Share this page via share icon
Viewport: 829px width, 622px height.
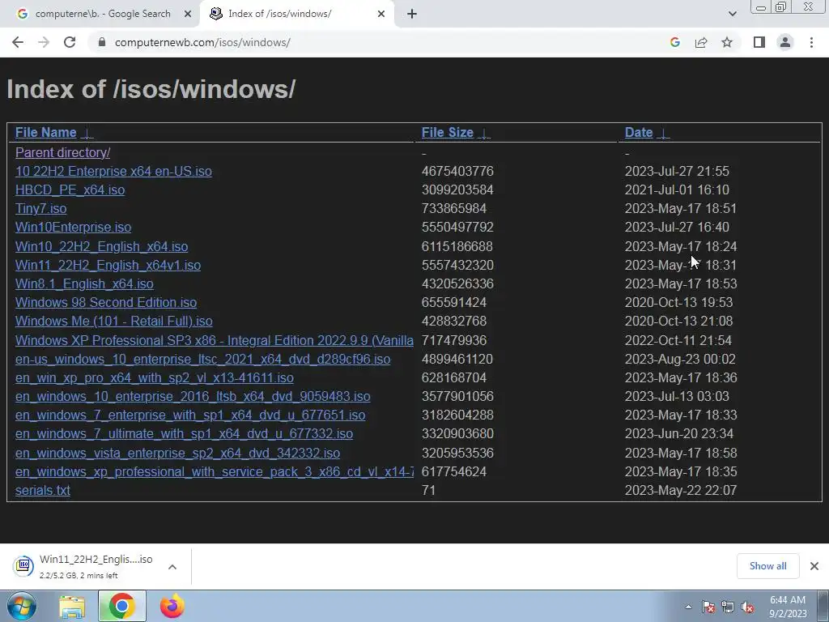click(x=701, y=42)
